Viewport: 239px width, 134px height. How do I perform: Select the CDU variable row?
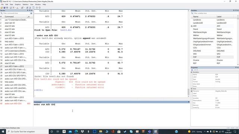[212, 48]
